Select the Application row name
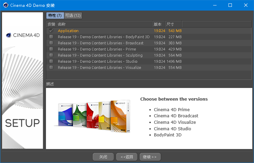 click(x=68, y=31)
